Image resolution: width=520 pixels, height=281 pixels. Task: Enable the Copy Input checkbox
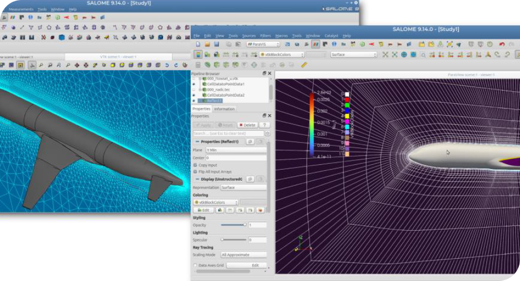[x=196, y=165]
